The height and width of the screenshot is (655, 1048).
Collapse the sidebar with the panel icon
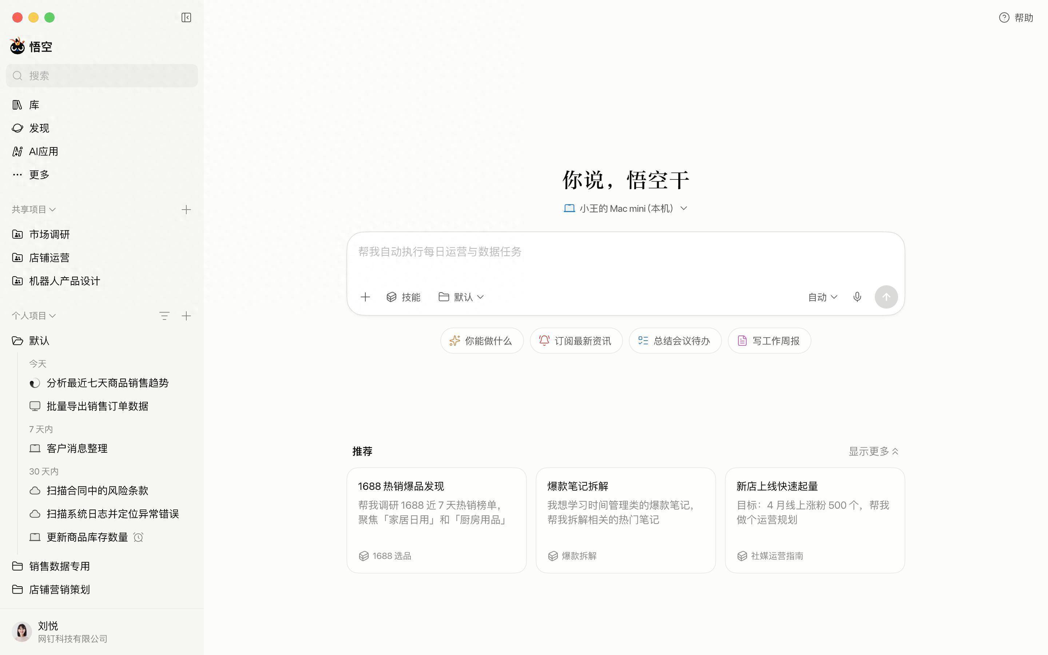coord(186,17)
